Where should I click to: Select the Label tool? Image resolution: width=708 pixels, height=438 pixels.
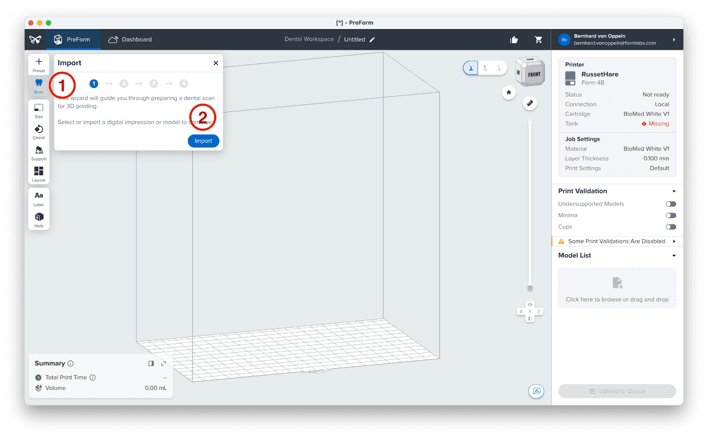[39, 198]
